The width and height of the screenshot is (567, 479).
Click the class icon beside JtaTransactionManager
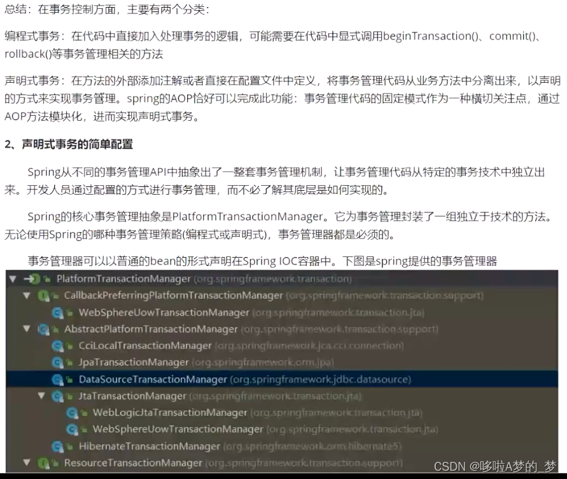coord(59,394)
